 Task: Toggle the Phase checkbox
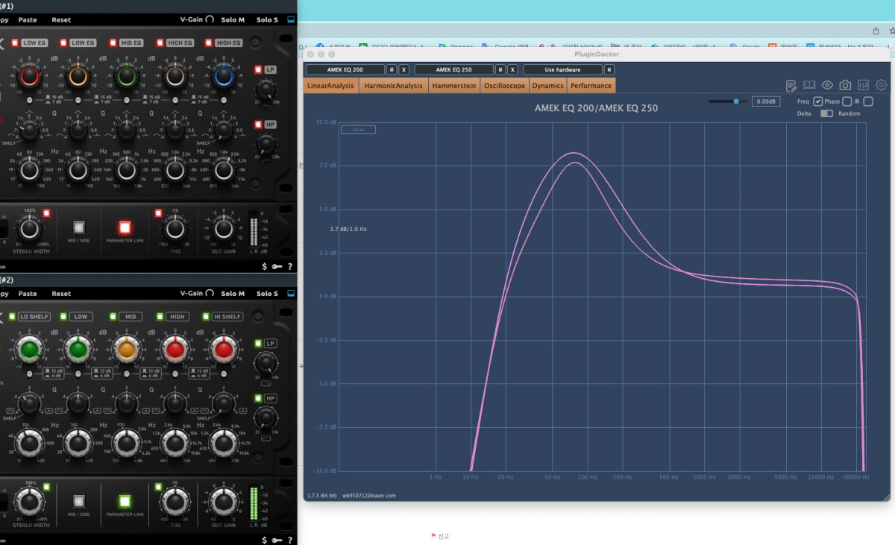(847, 101)
